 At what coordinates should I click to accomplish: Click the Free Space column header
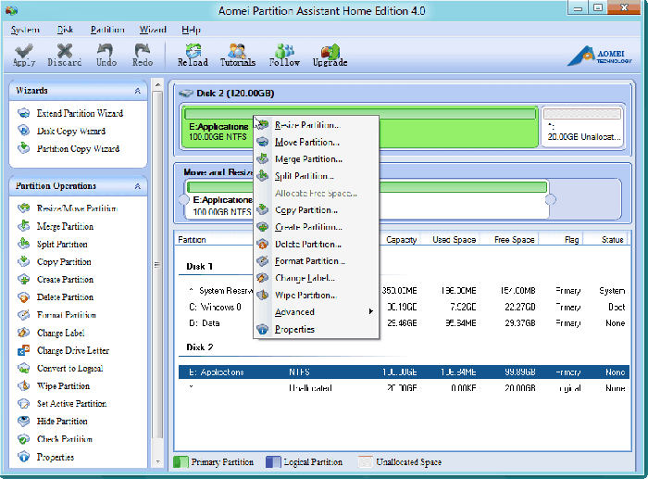(515, 239)
